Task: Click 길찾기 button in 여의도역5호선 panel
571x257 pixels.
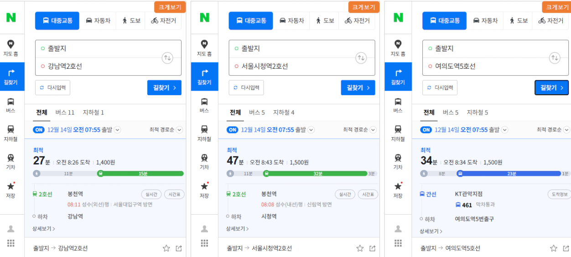Action: pos(551,88)
